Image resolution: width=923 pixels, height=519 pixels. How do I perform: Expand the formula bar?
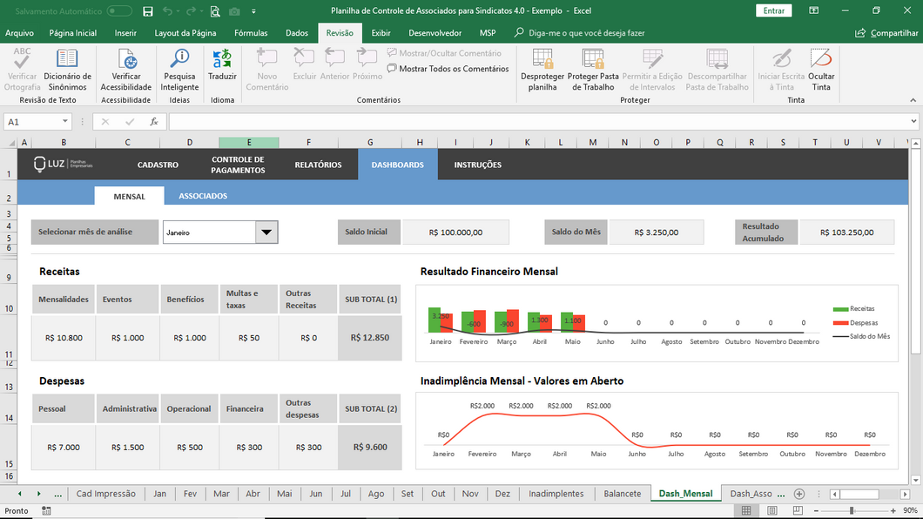[x=913, y=122]
